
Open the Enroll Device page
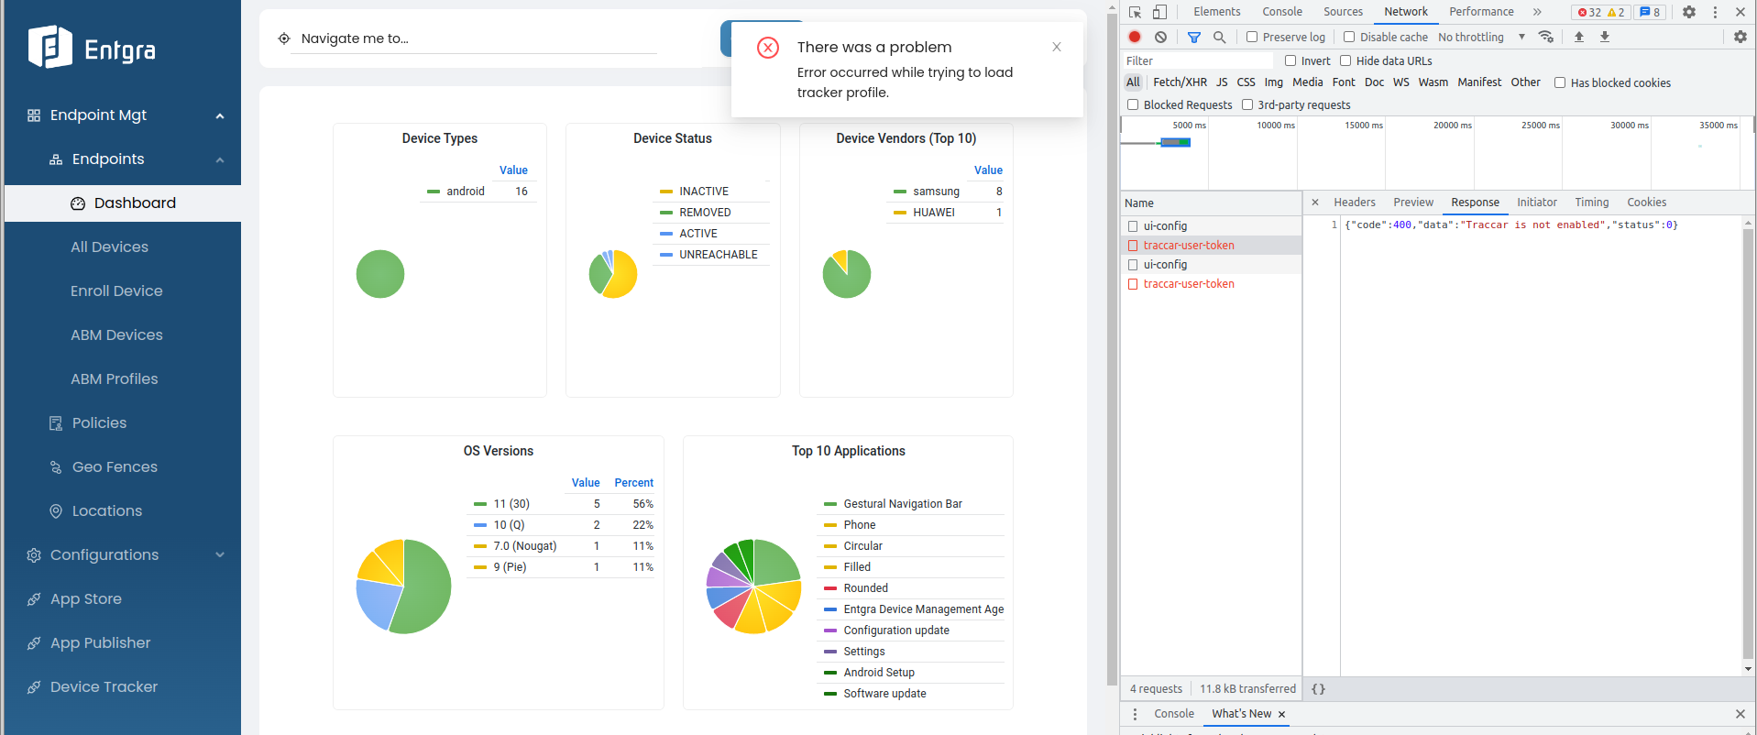click(116, 291)
